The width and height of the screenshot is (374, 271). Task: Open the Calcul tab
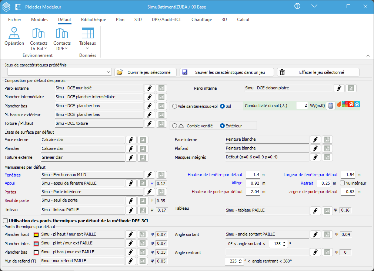pyautogui.click(x=243, y=20)
